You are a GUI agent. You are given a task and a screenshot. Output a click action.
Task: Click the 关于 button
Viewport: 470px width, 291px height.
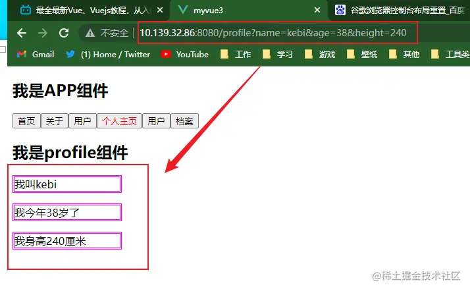coord(55,120)
